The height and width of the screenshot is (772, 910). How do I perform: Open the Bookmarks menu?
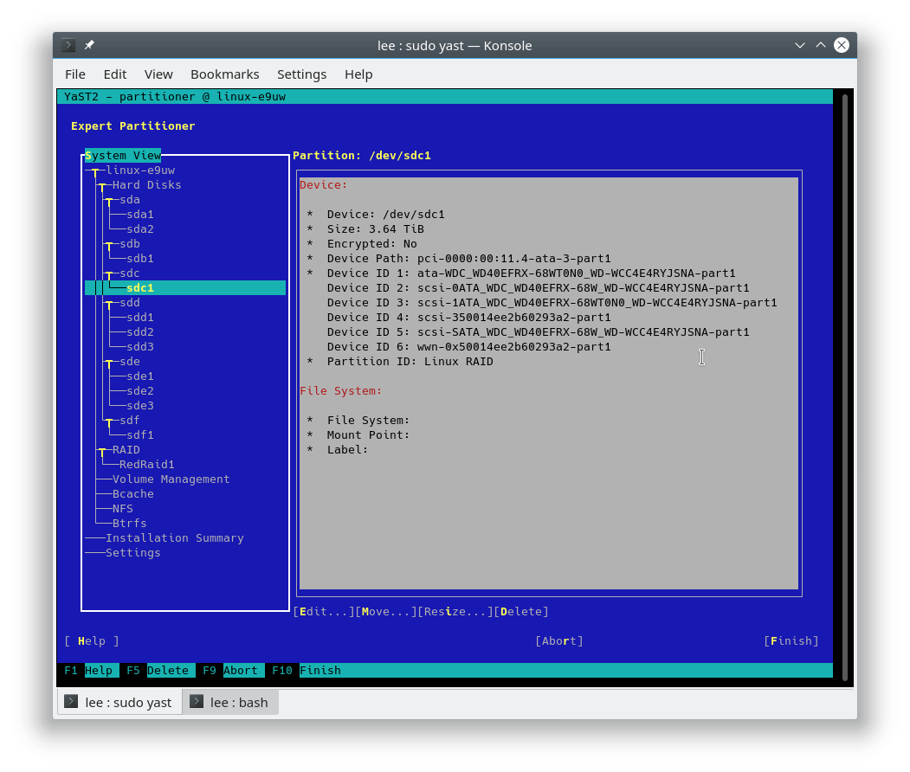pos(224,74)
